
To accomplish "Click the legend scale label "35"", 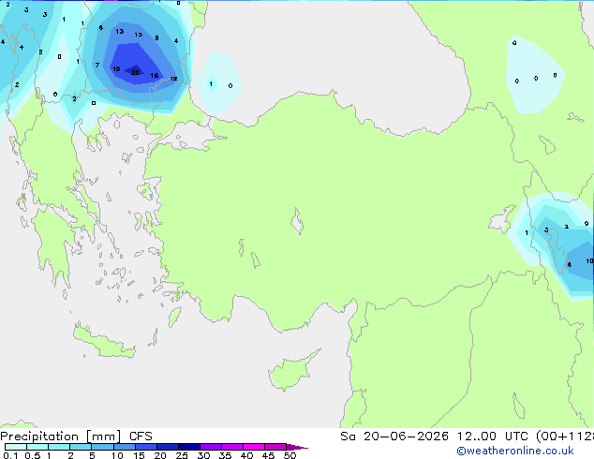I will [225, 455].
